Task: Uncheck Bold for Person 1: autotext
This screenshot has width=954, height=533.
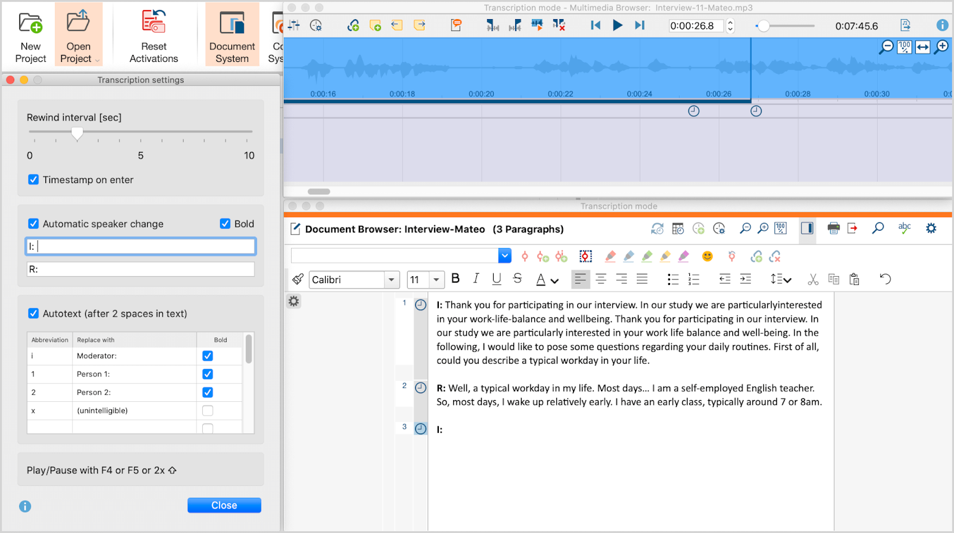Action: pos(207,374)
